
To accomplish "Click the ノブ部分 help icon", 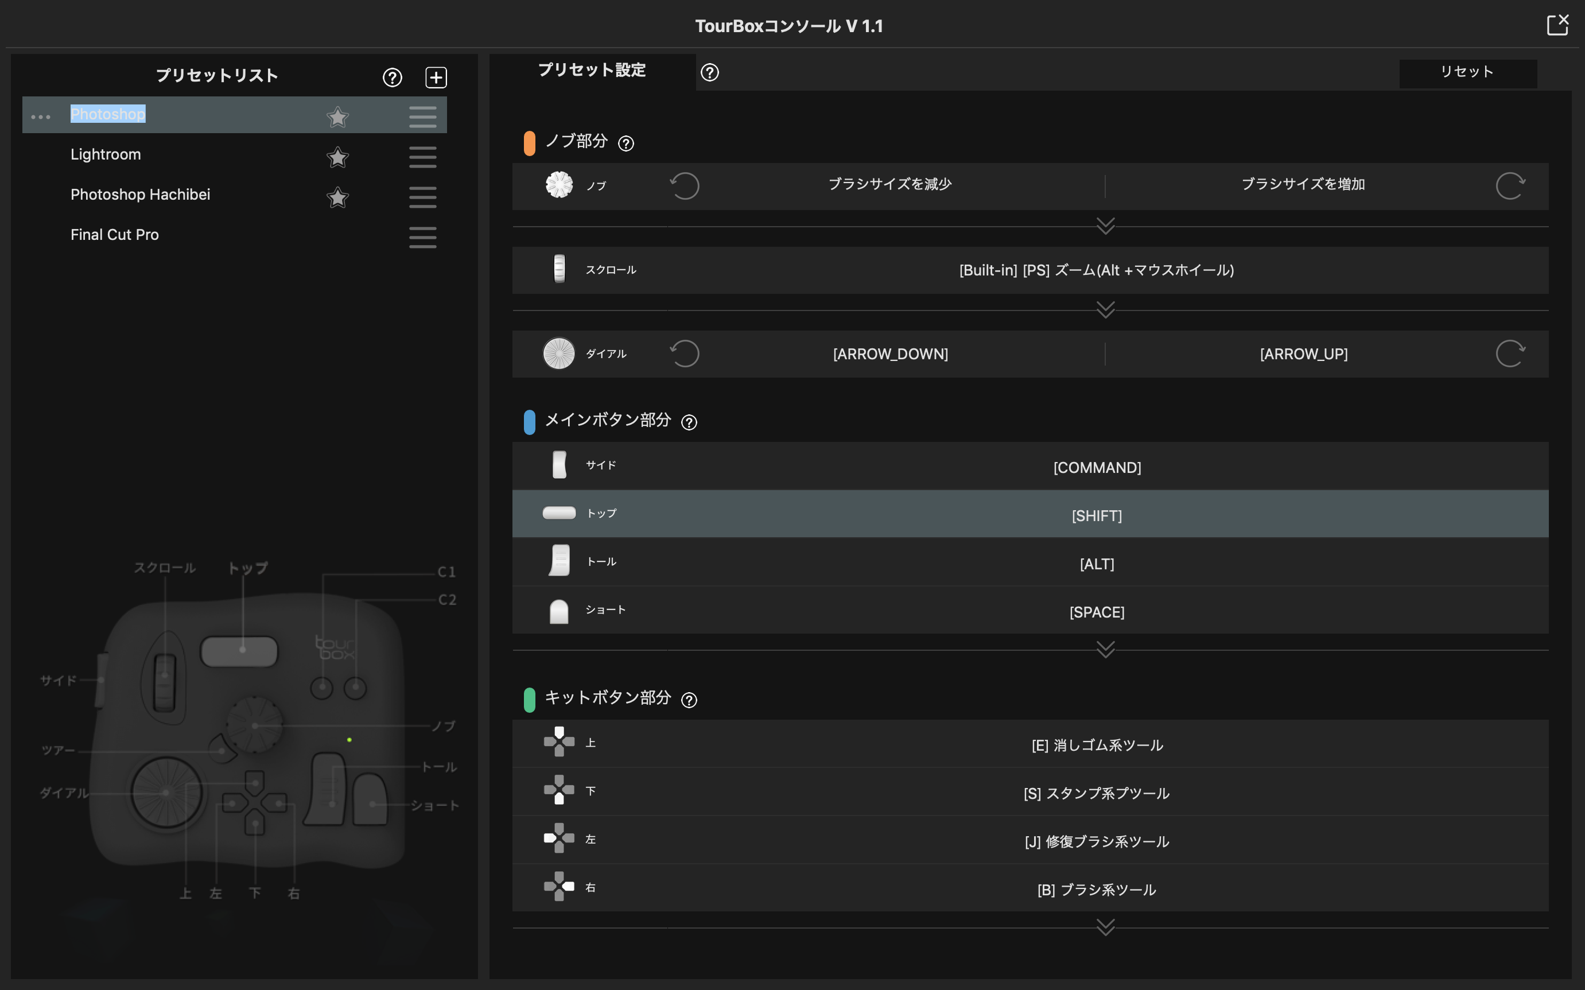I will 626,143.
